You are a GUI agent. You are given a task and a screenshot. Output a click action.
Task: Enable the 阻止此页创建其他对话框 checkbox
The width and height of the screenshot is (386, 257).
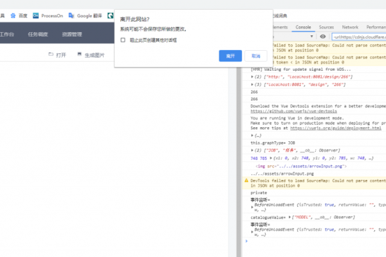pos(123,40)
